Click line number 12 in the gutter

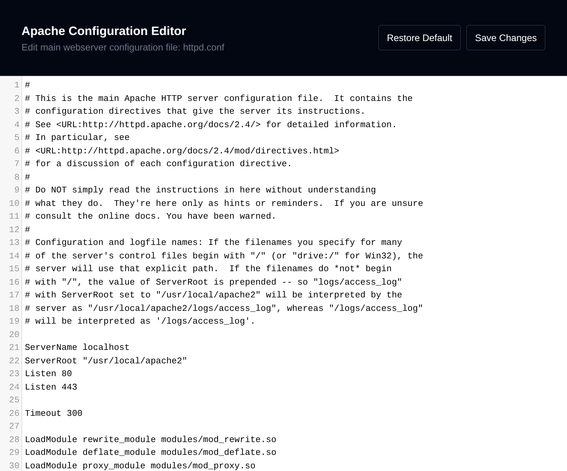(14, 229)
